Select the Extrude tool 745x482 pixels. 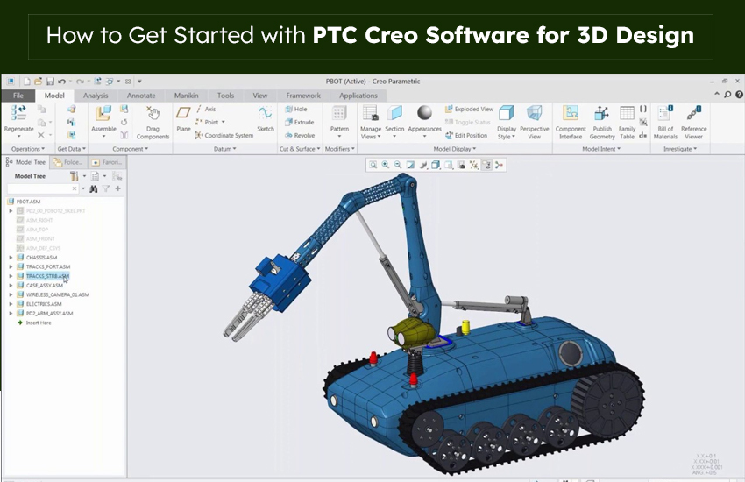tap(300, 122)
